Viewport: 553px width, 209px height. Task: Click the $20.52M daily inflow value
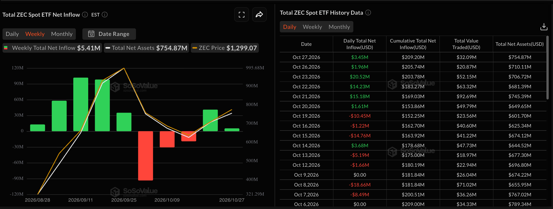360,77
